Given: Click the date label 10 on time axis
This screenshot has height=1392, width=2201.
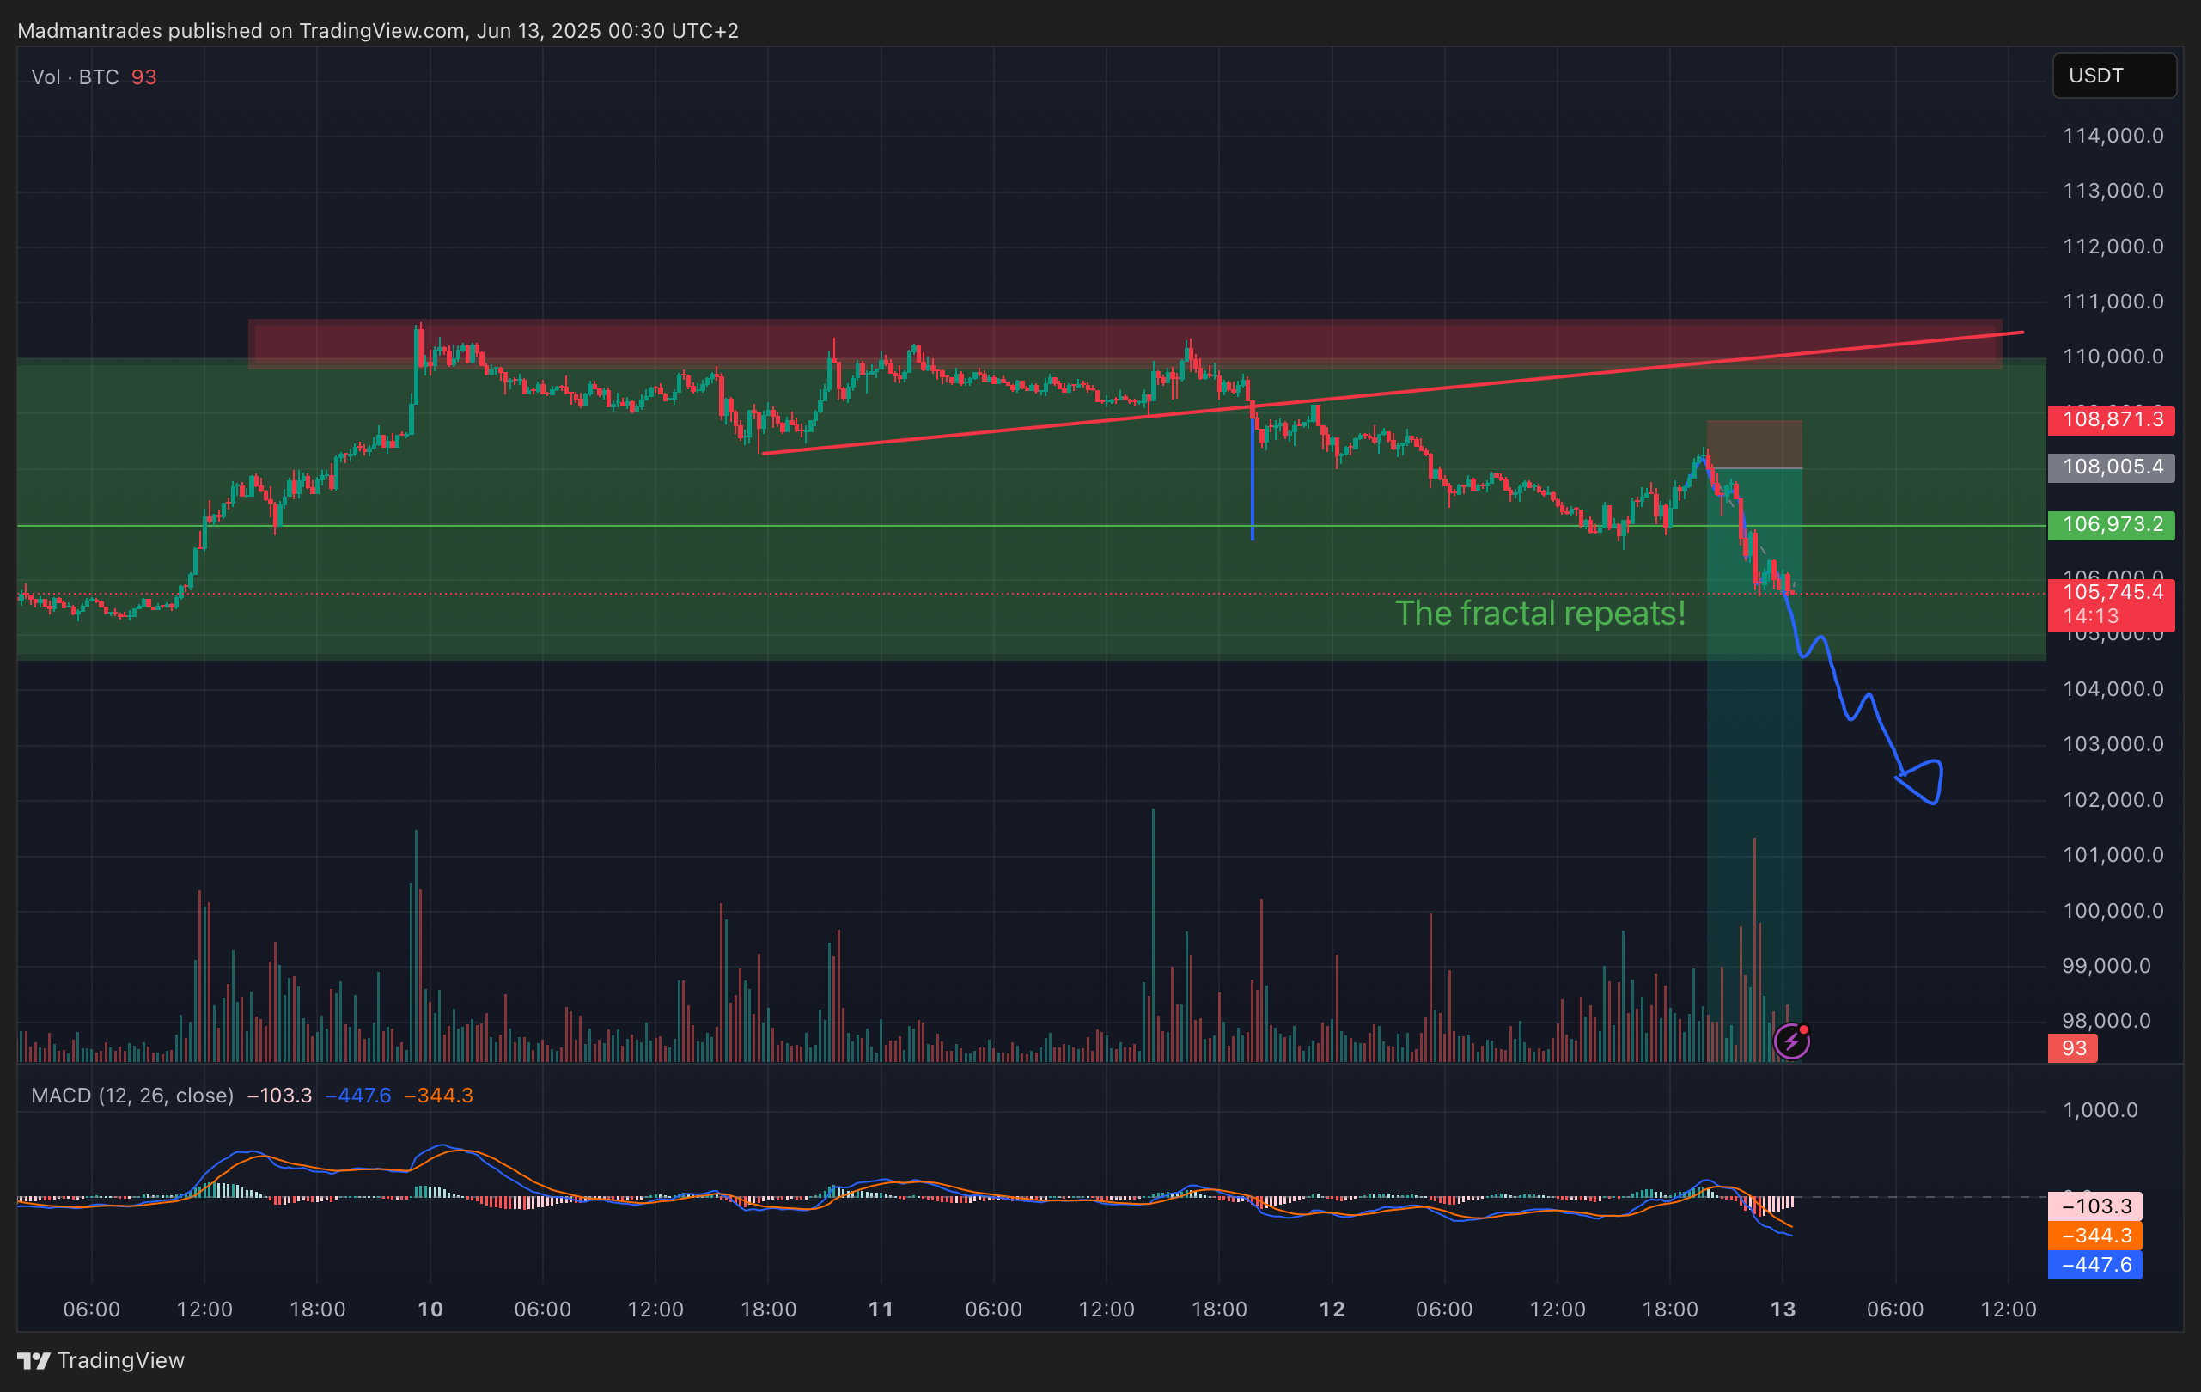Looking at the screenshot, I should (430, 1309).
